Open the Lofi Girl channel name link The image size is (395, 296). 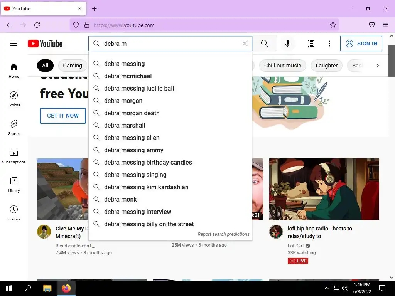tap(295, 246)
